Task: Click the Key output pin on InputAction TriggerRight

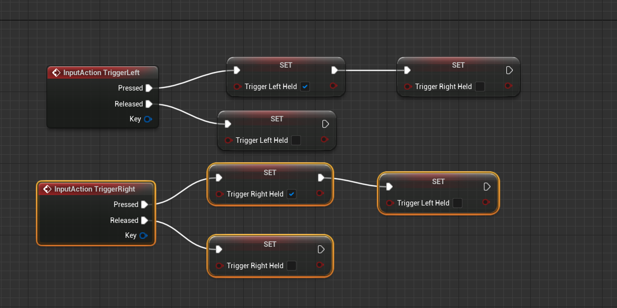Action: tap(144, 235)
